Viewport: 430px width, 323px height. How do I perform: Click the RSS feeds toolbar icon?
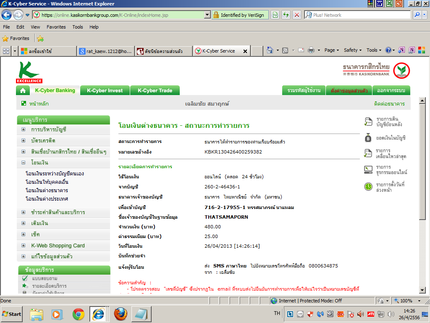[285, 50]
